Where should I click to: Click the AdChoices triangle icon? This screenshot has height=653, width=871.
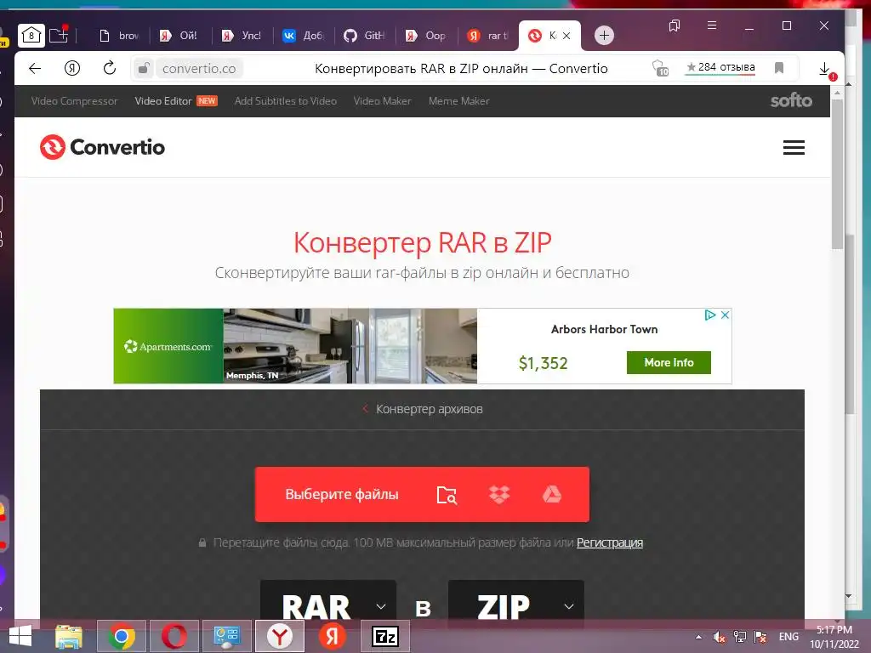coord(710,315)
